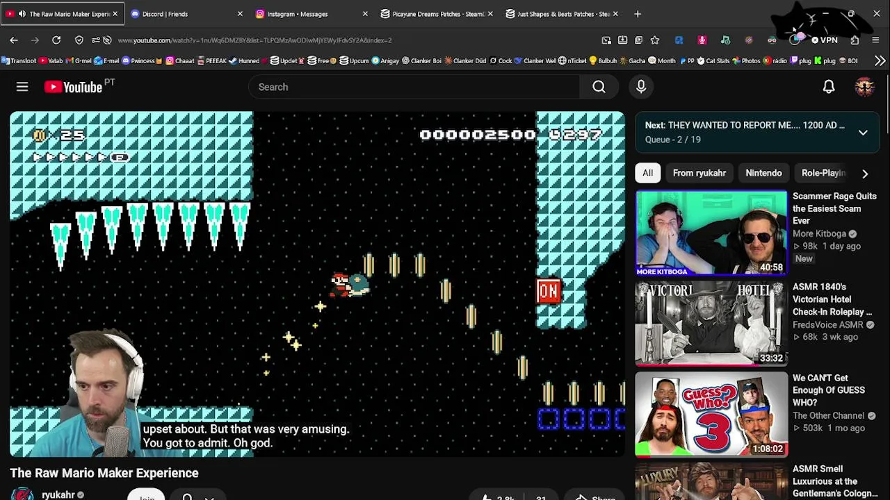Click the shield icon in address bar
Image resolution: width=890 pixels, height=500 pixels.
(79, 40)
